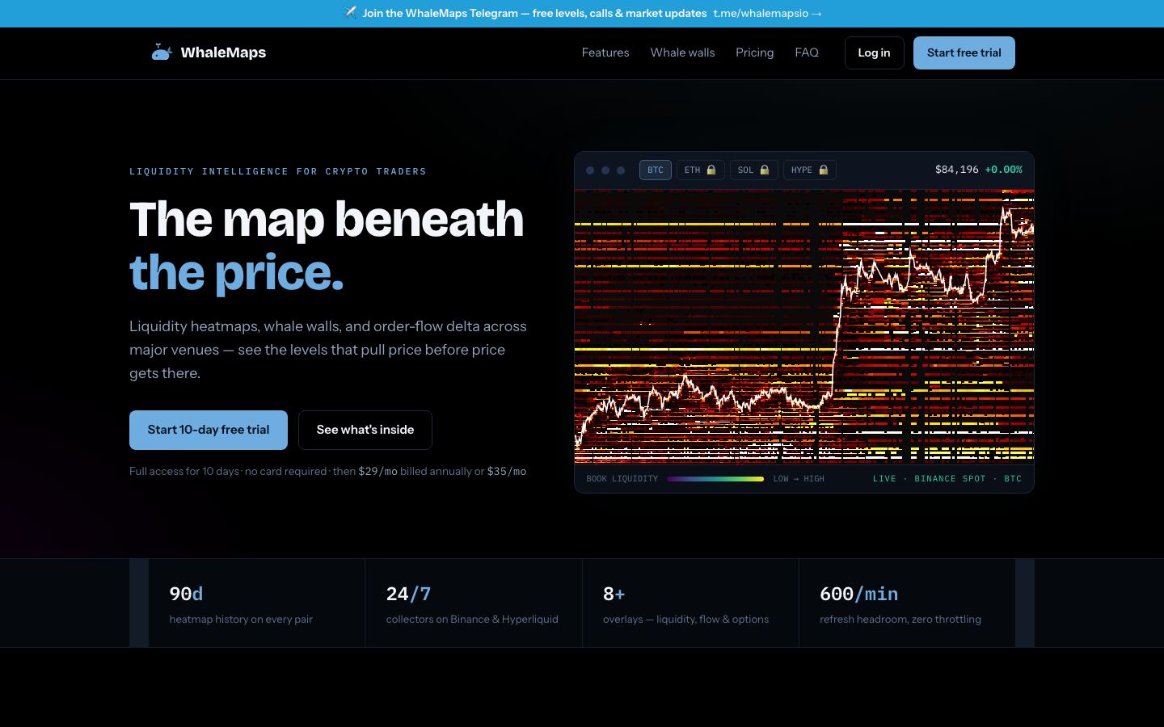Select the HYPE chart tab
This screenshot has height=727, width=1164.
810,170
